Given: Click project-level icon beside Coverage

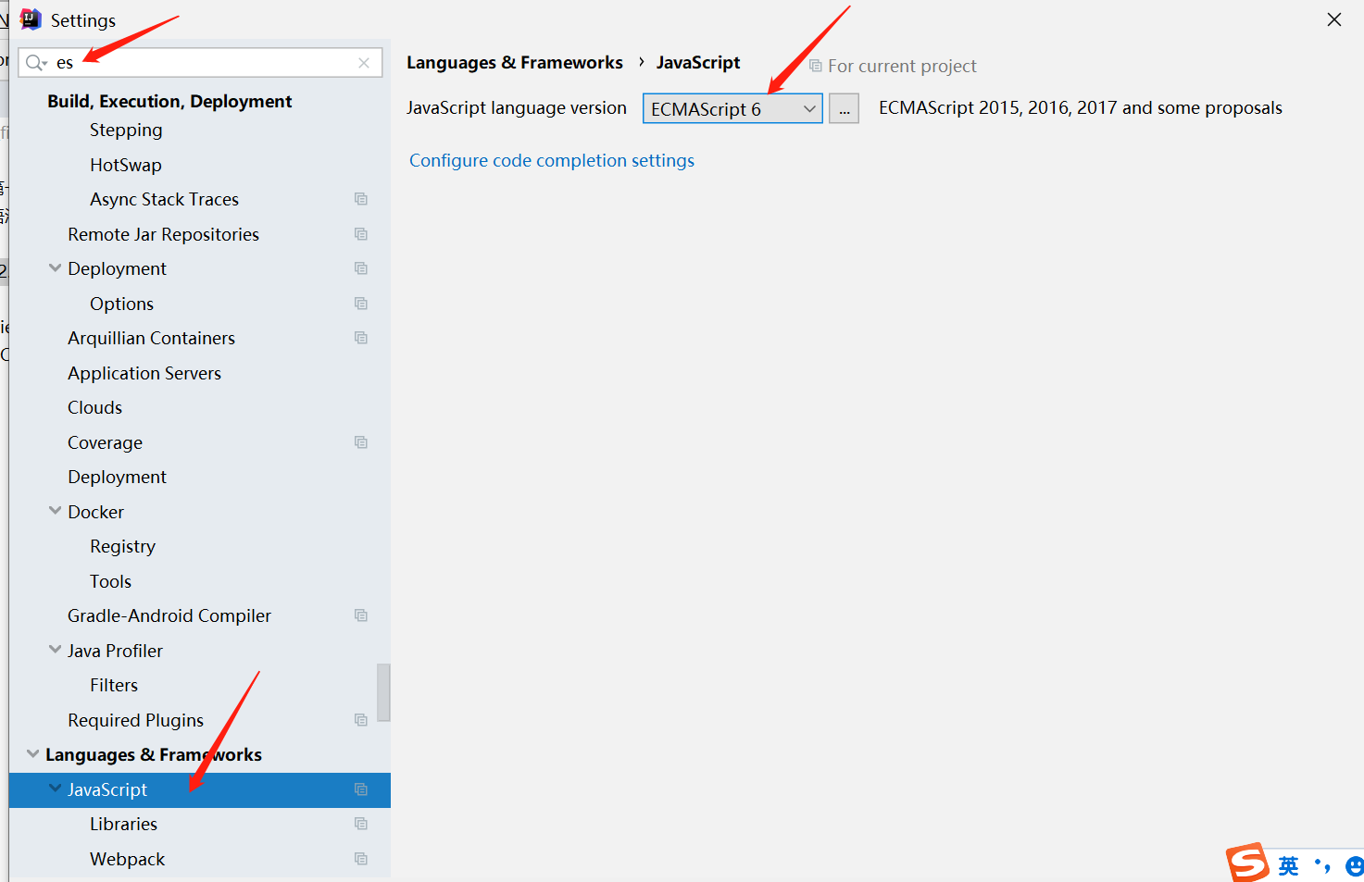Looking at the screenshot, I should 361,442.
